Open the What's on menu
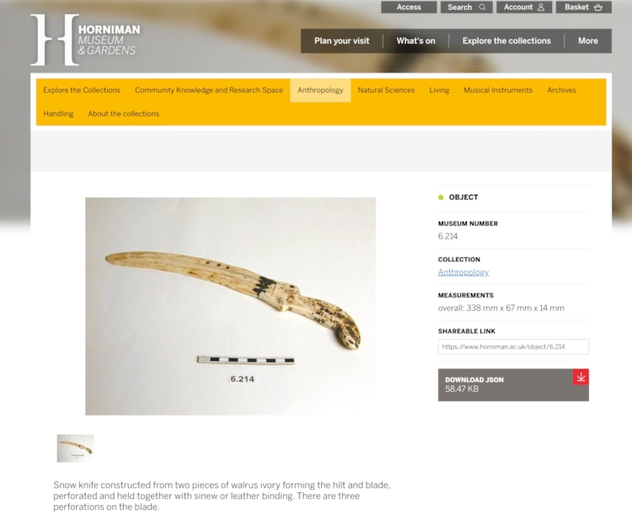632x521 pixels. [x=415, y=40]
